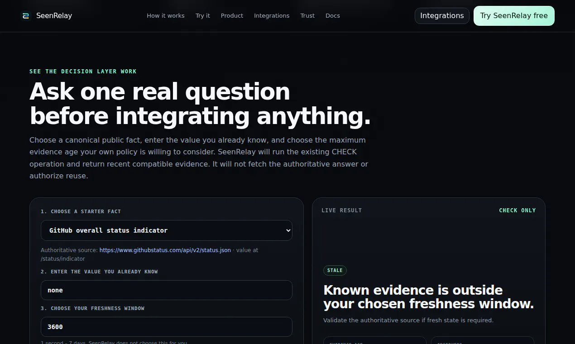Screen dimensions: 575x344
Task: Select Integrations in the navigation menu
Action: coord(272,16)
